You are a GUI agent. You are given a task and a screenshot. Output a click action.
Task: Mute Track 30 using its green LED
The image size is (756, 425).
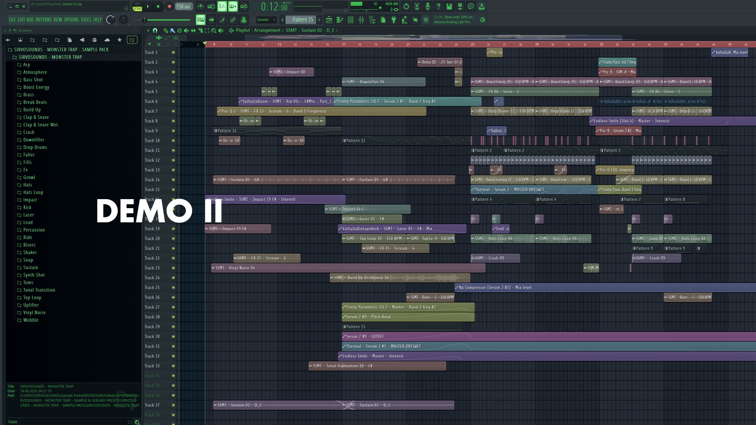point(173,336)
